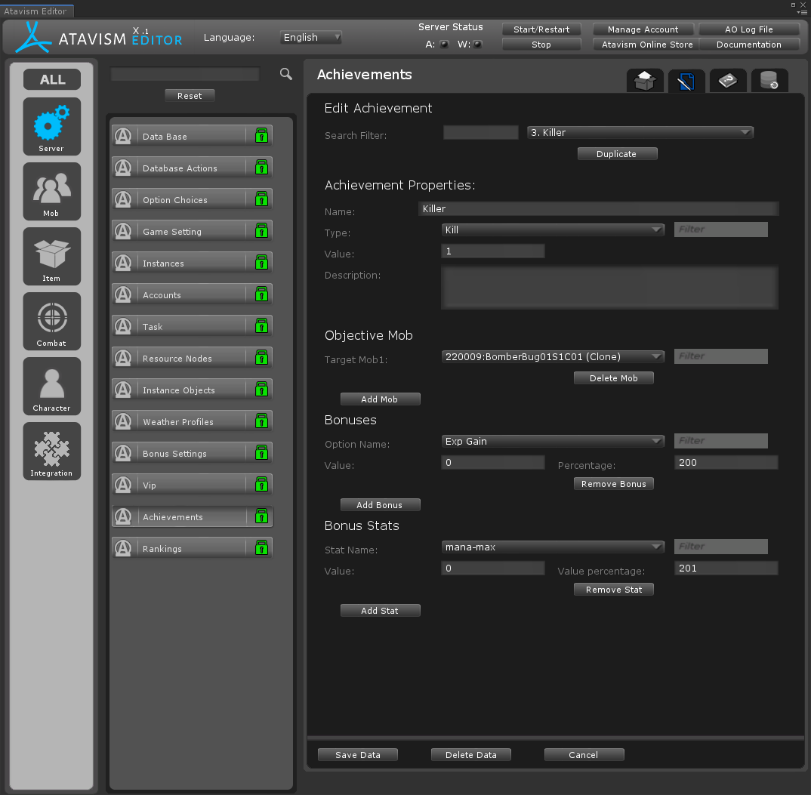Expand the achievement Type dropdown

point(552,230)
